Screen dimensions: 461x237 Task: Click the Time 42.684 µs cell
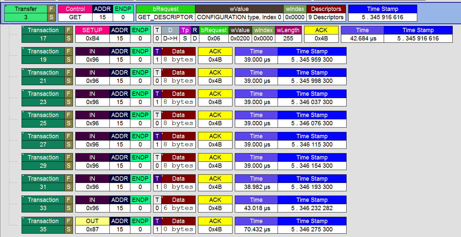coord(362,34)
